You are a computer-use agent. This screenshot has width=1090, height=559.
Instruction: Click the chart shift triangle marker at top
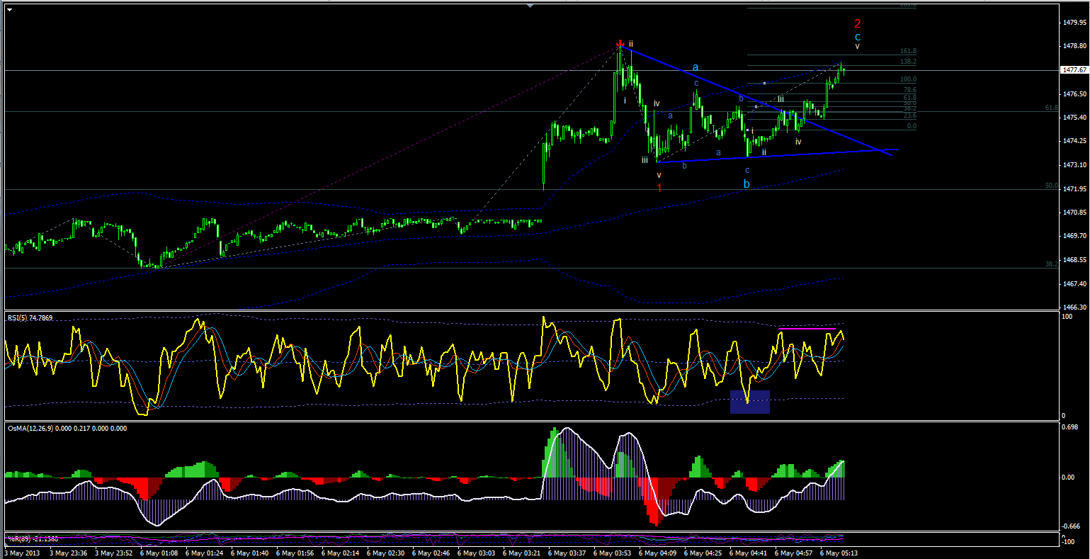pyautogui.click(x=530, y=6)
